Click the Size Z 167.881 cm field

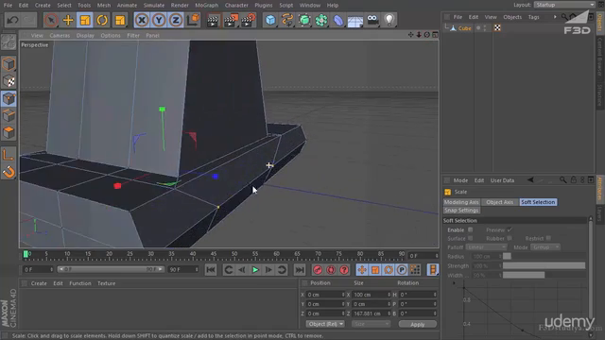(x=372, y=314)
